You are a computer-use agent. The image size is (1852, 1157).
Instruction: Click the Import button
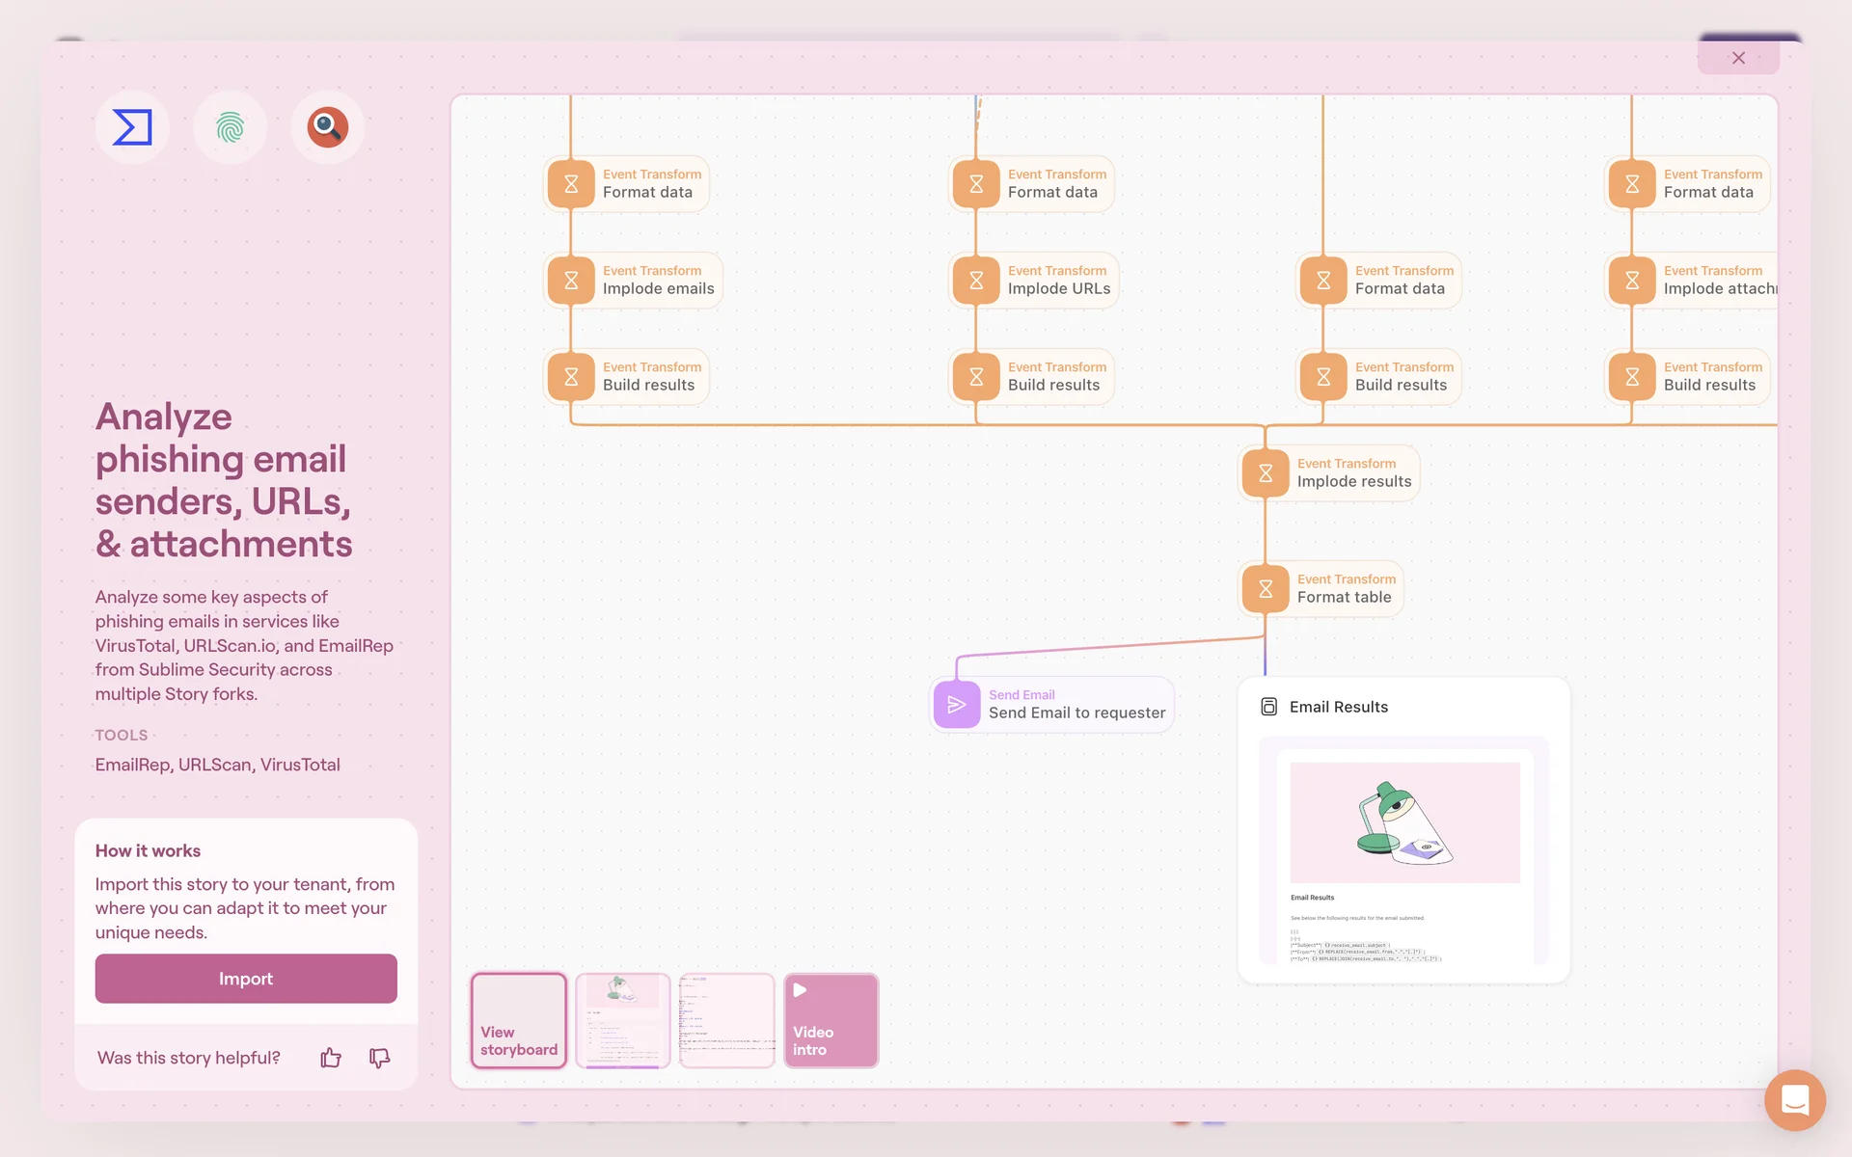246,979
